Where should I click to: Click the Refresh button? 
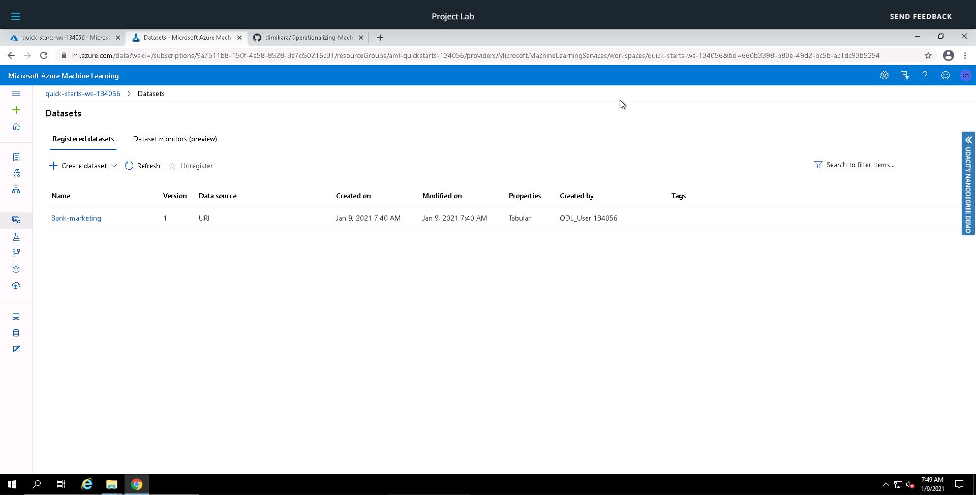coord(142,166)
